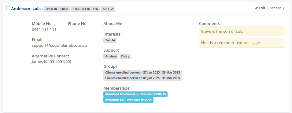Open the Anderson, Lola profile link
The image size is (292, 113).
(x=26, y=9)
